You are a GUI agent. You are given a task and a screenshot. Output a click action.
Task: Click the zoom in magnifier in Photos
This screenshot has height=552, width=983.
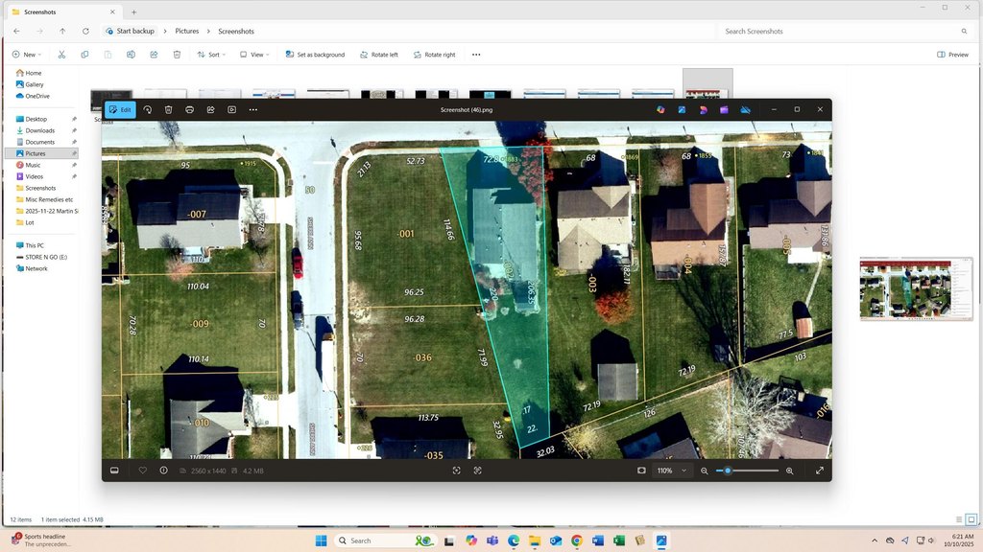[x=790, y=471]
